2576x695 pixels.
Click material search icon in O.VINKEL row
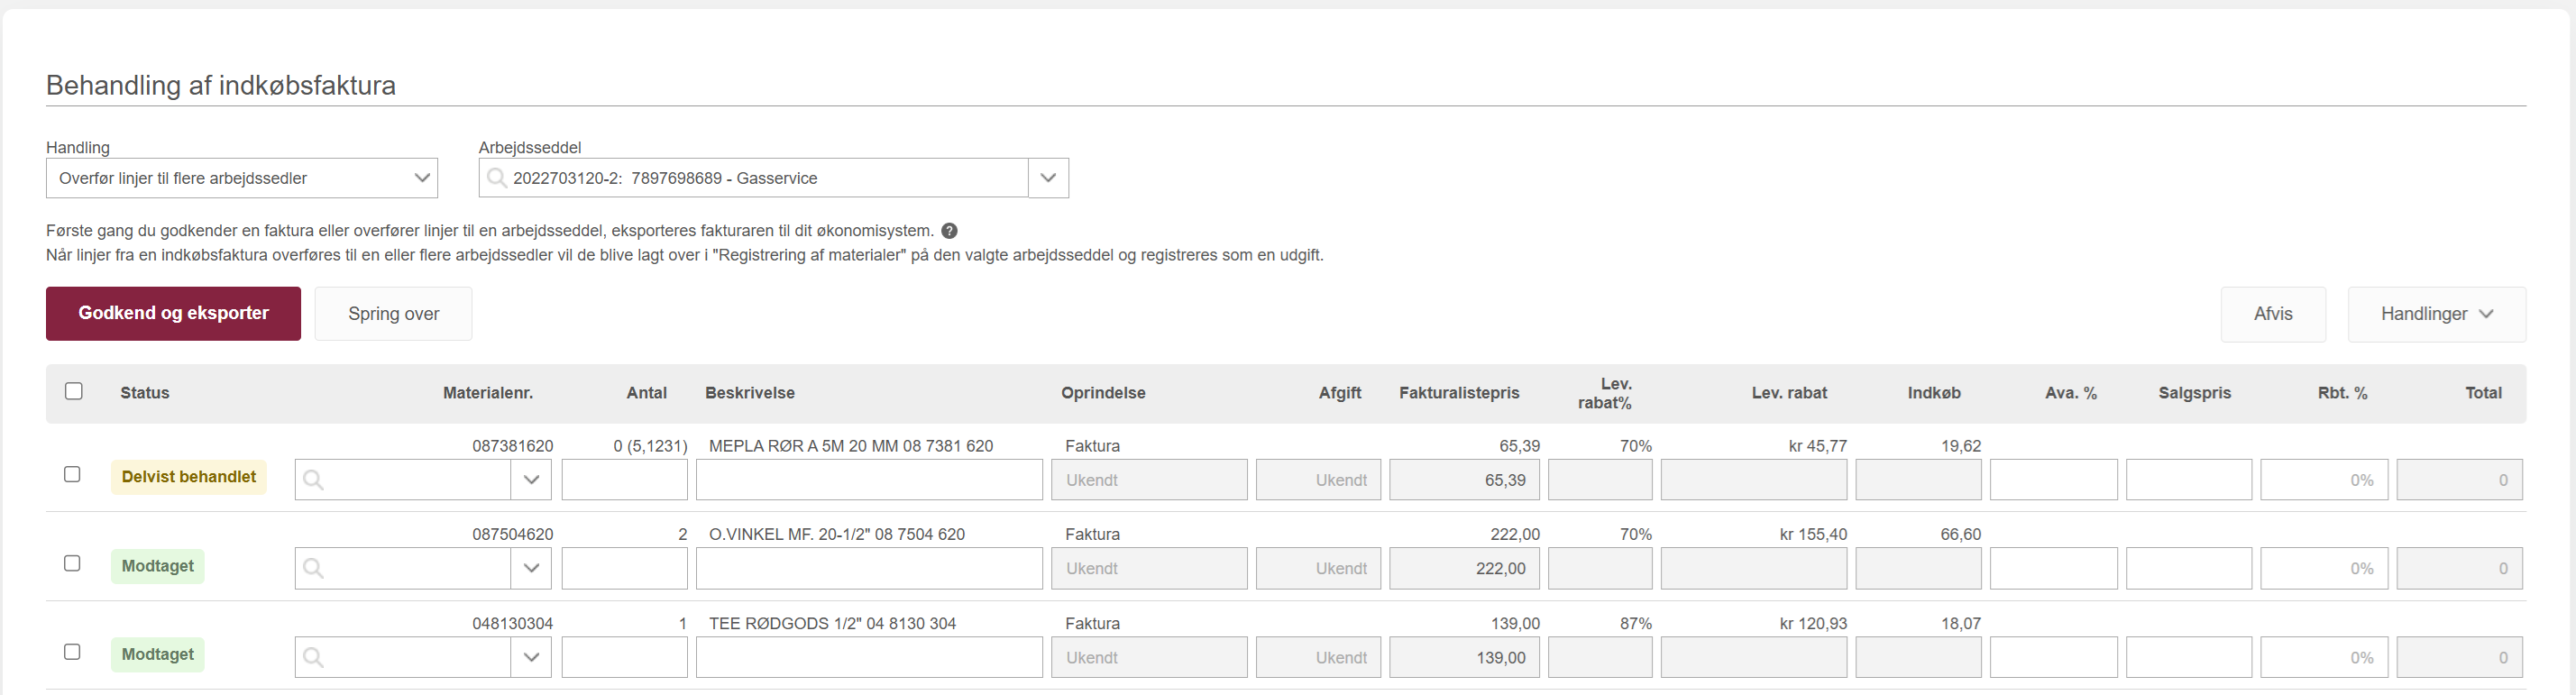coord(313,568)
